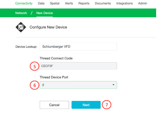The height and width of the screenshot is (116, 160).
Task: Focus the Device Lookup field
Action: coord(78,46)
